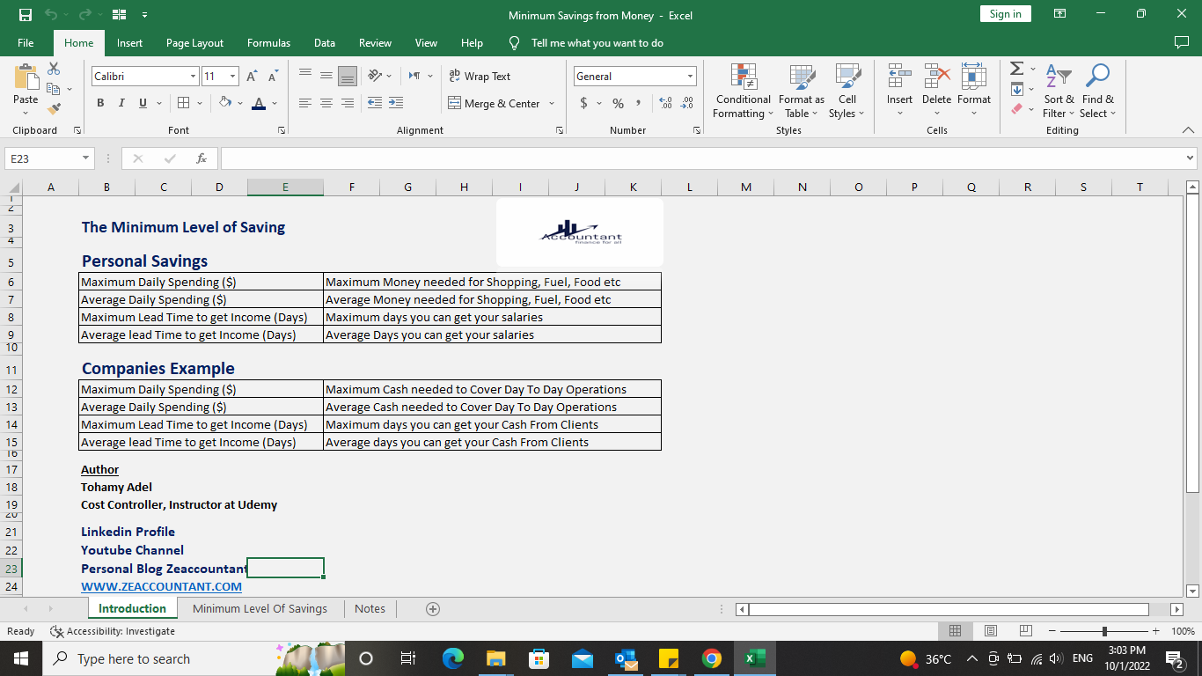Click the Save icon in title bar
The width and height of the screenshot is (1202, 676).
pos(25,14)
